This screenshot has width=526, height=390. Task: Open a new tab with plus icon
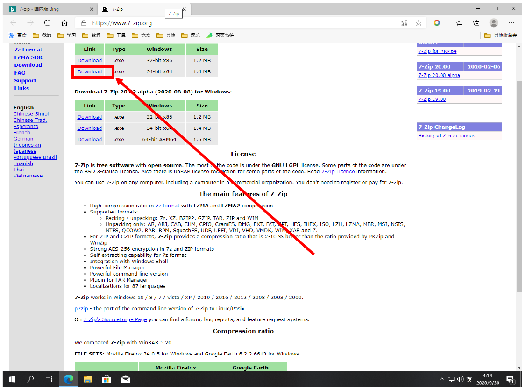click(197, 9)
